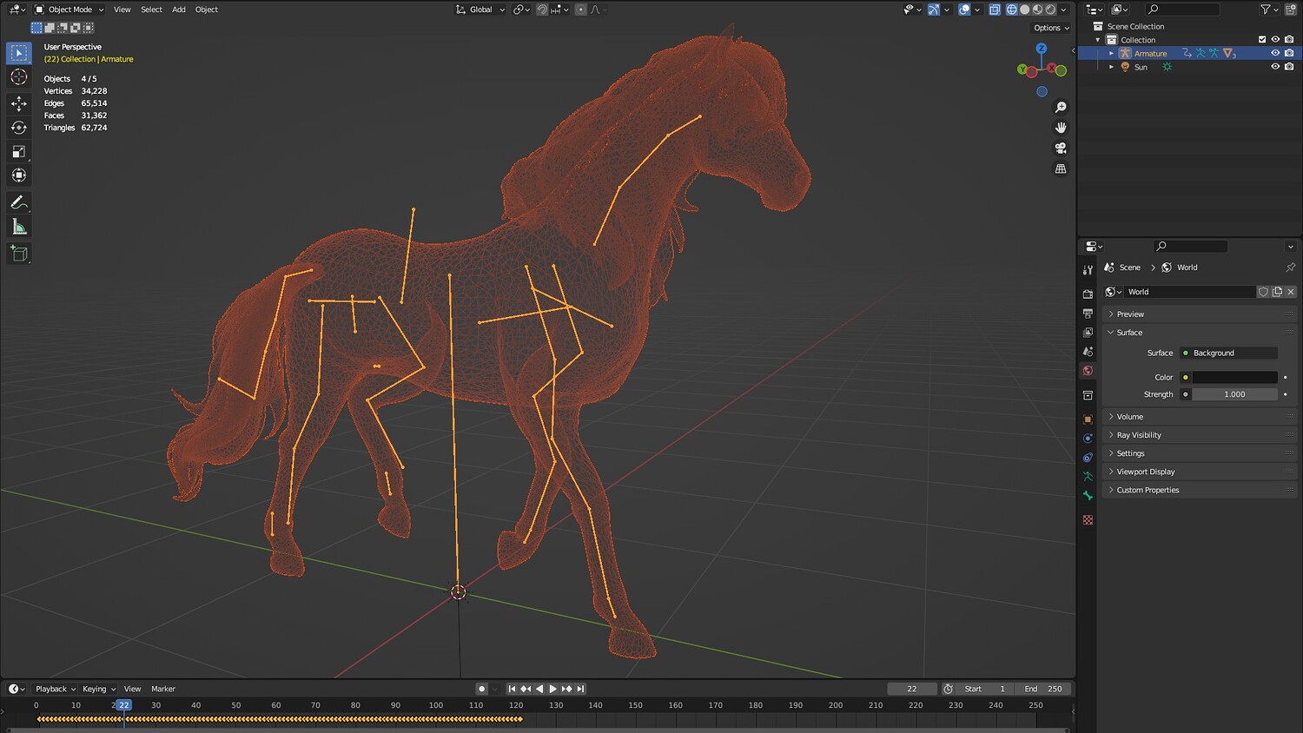This screenshot has width=1303, height=733.
Task: Click the Z axis on navigation gizmo
Action: [x=1042, y=49]
